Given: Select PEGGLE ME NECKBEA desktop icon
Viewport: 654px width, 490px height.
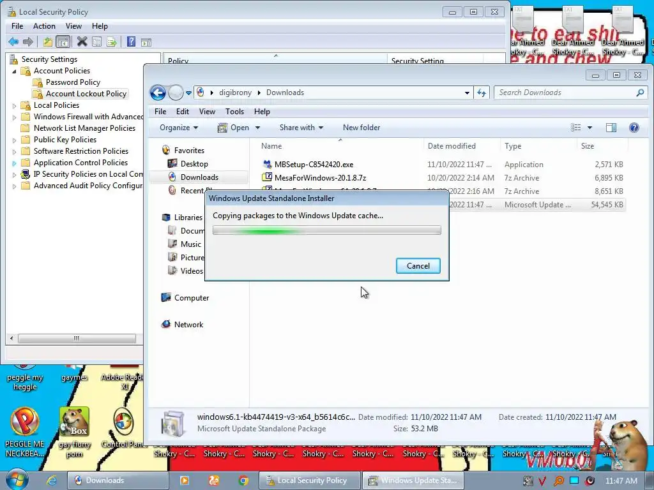Looking at the screenshot, I should click(25, 433).
